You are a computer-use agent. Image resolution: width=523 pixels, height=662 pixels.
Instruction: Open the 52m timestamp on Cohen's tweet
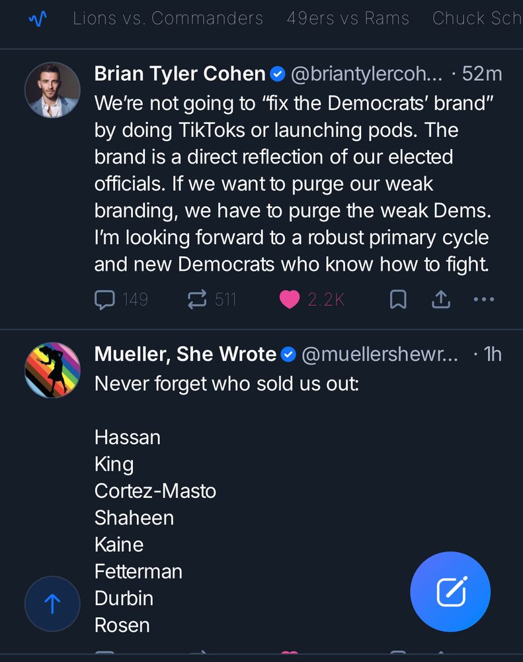pyautogui.click(x=482, y=73)
